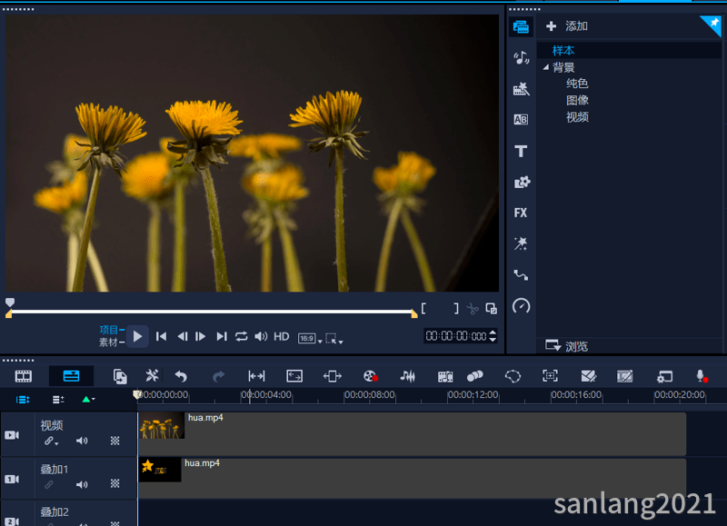727x526 pixels.
Task: Toggle track transparency on 叠加1 track
Action: point(115,483)
